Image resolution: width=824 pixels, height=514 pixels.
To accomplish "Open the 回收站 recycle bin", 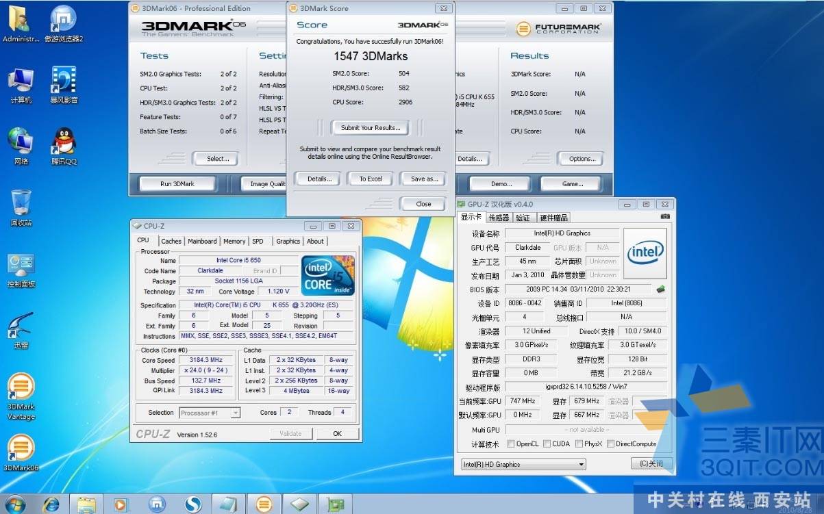I will pyautogui.click(x=21, y=208).
